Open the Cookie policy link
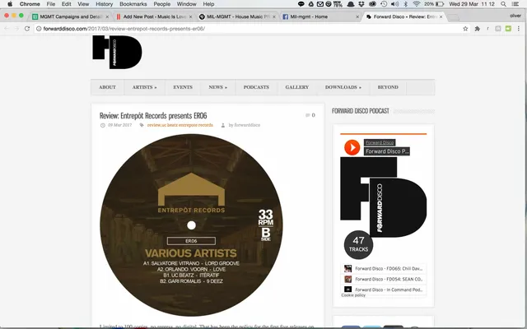This screenshot has height=329, width=527. [x=353, y=295]
